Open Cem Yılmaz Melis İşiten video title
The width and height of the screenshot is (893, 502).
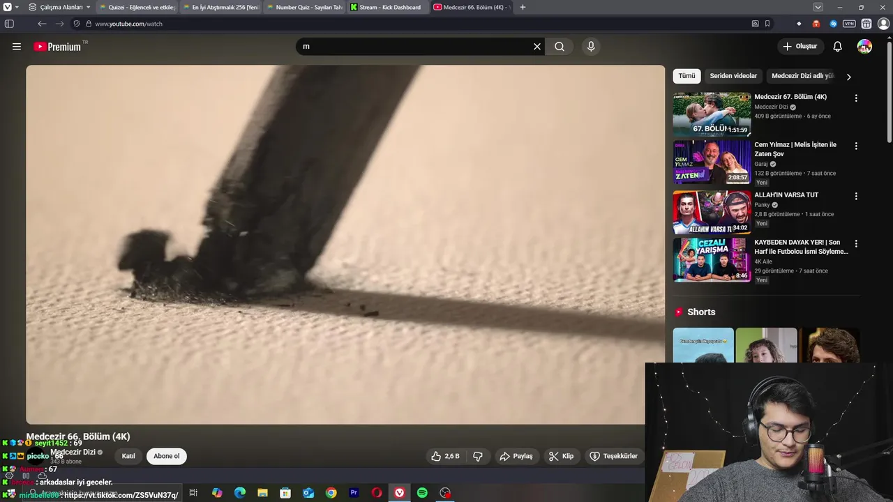[795, 149]
